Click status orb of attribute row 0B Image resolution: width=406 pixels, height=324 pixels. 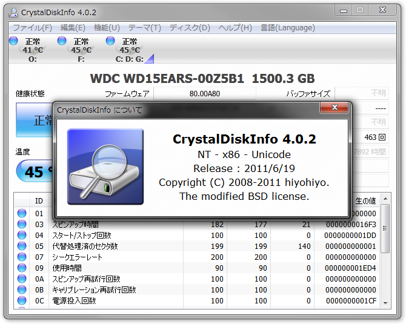pyautogui.click(x=22, y=289)
